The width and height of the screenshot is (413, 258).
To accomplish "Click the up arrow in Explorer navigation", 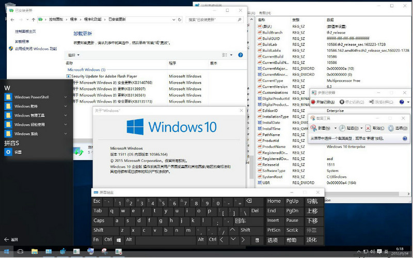I will (34, 20).
